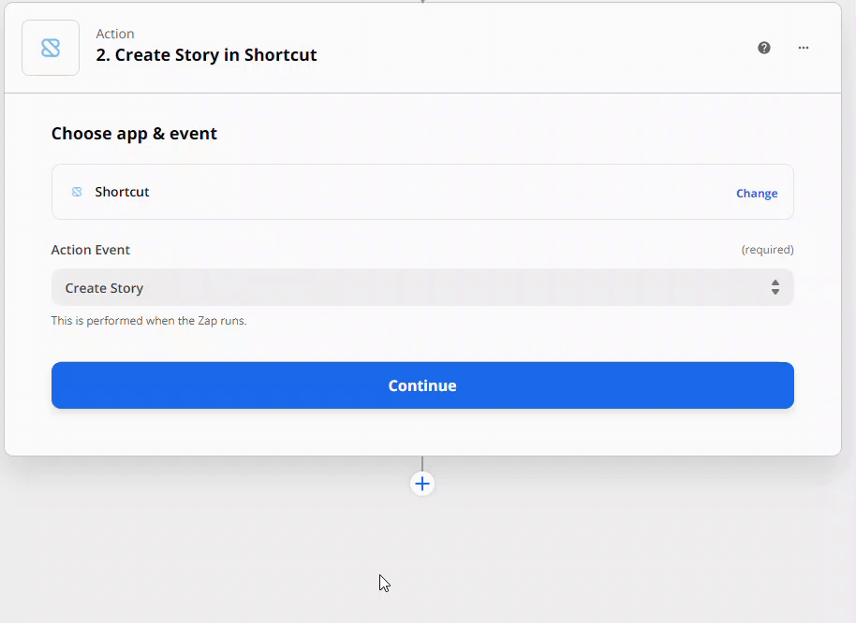Open the three-dot step options menu
The height and width of the screenshot is (623, 856).
click(x=803, y=48)
